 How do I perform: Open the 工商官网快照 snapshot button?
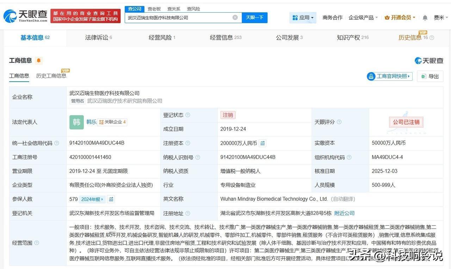point(390,76)
